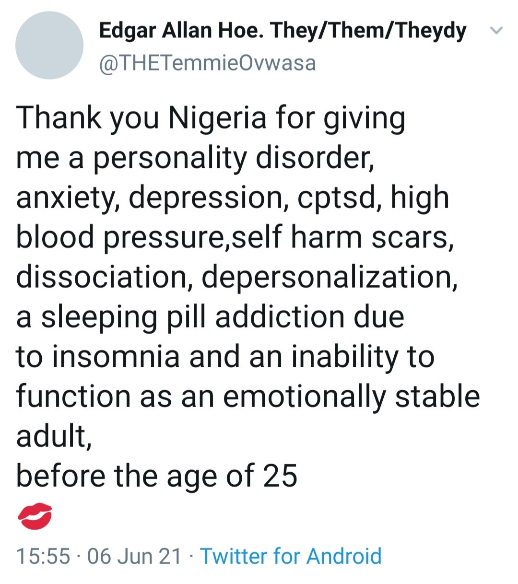Image resolution: width=518 pixels, height=584 pixels.
Task: Click the @THETemmieOvwasa handle
Action: point(207,63)
